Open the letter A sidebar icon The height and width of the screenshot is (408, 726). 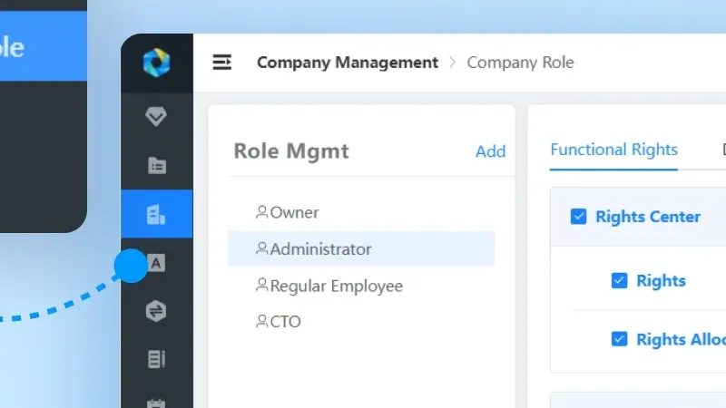coord(156,263)
